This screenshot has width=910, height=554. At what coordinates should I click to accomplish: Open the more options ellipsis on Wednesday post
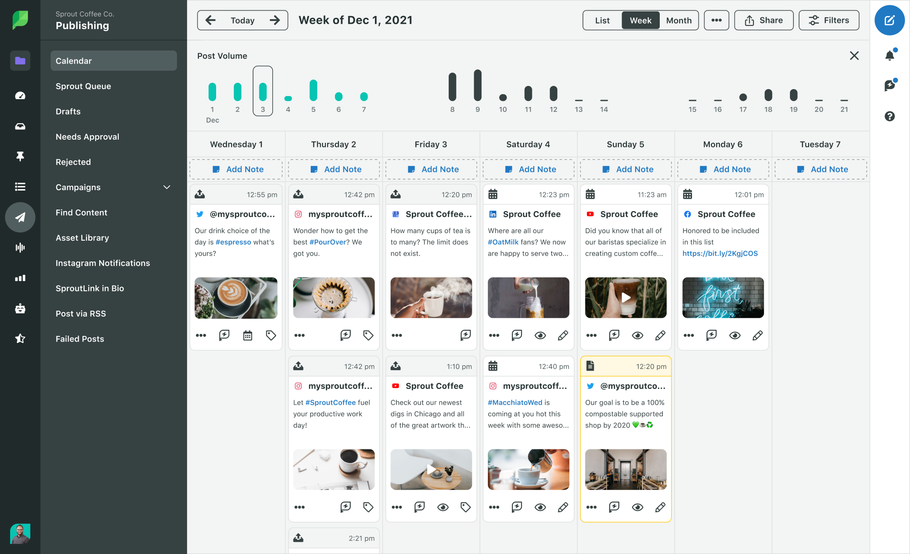click(x=200, y=335)
